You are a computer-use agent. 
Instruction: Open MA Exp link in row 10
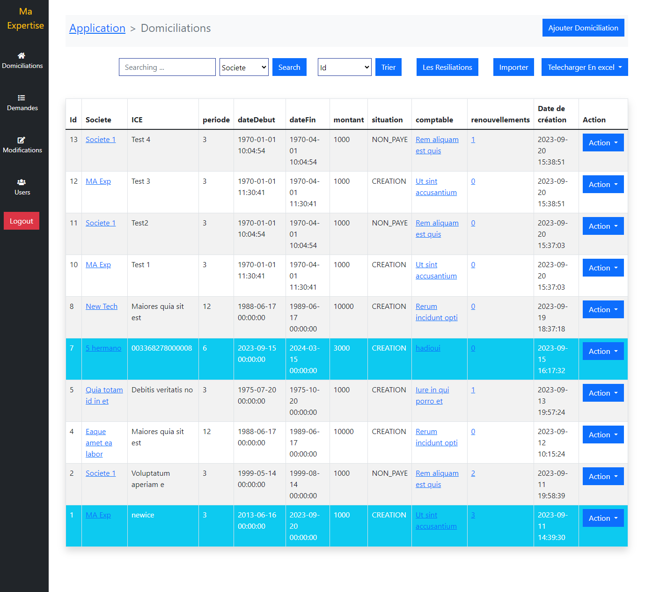click(x=98, y=265)
